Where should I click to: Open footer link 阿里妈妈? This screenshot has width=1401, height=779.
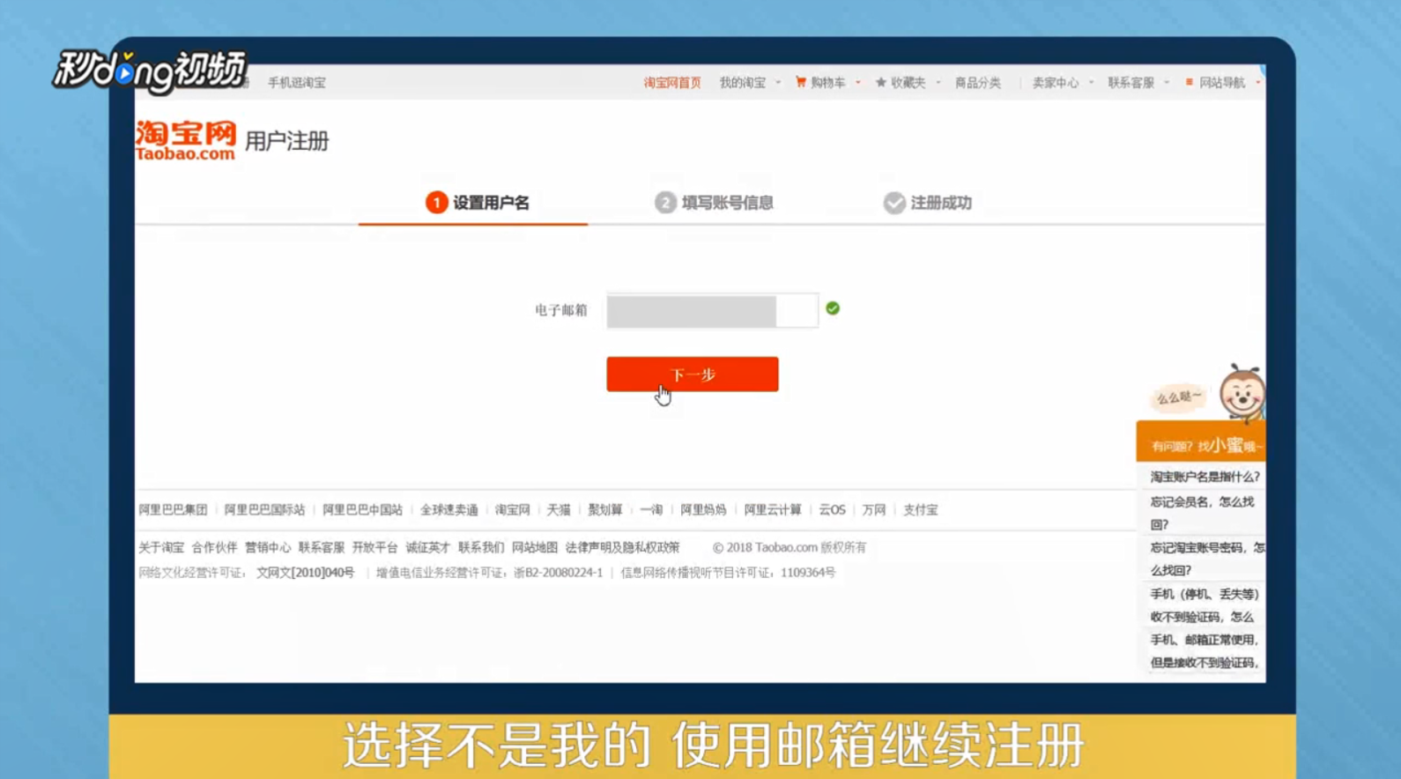pos(703,510)
